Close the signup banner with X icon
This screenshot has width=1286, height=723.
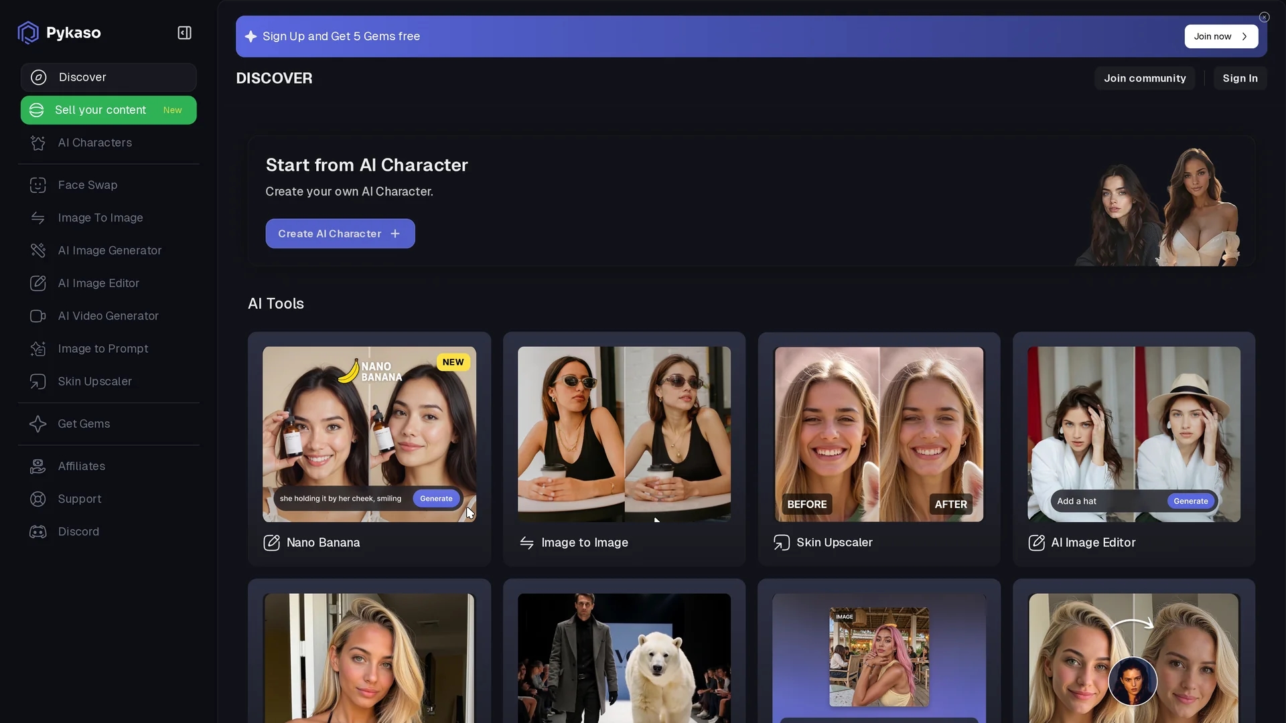coord(1264,17)
